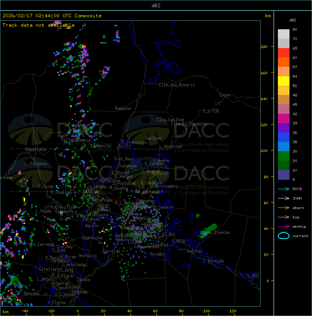Image resolution: width=312 pixels, height=316 pixels.
Task: Pick the light gray 70-80 dBZ swatch
Action: 283,34
